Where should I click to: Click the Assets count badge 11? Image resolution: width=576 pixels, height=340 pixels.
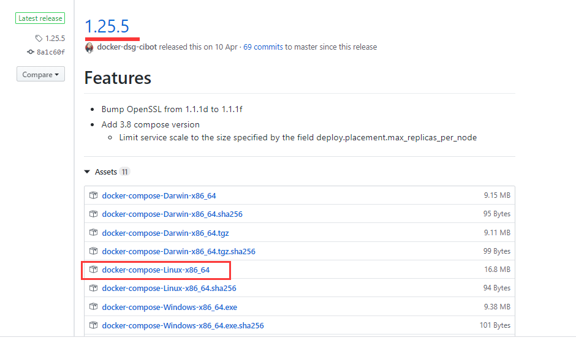click(125, 172)
